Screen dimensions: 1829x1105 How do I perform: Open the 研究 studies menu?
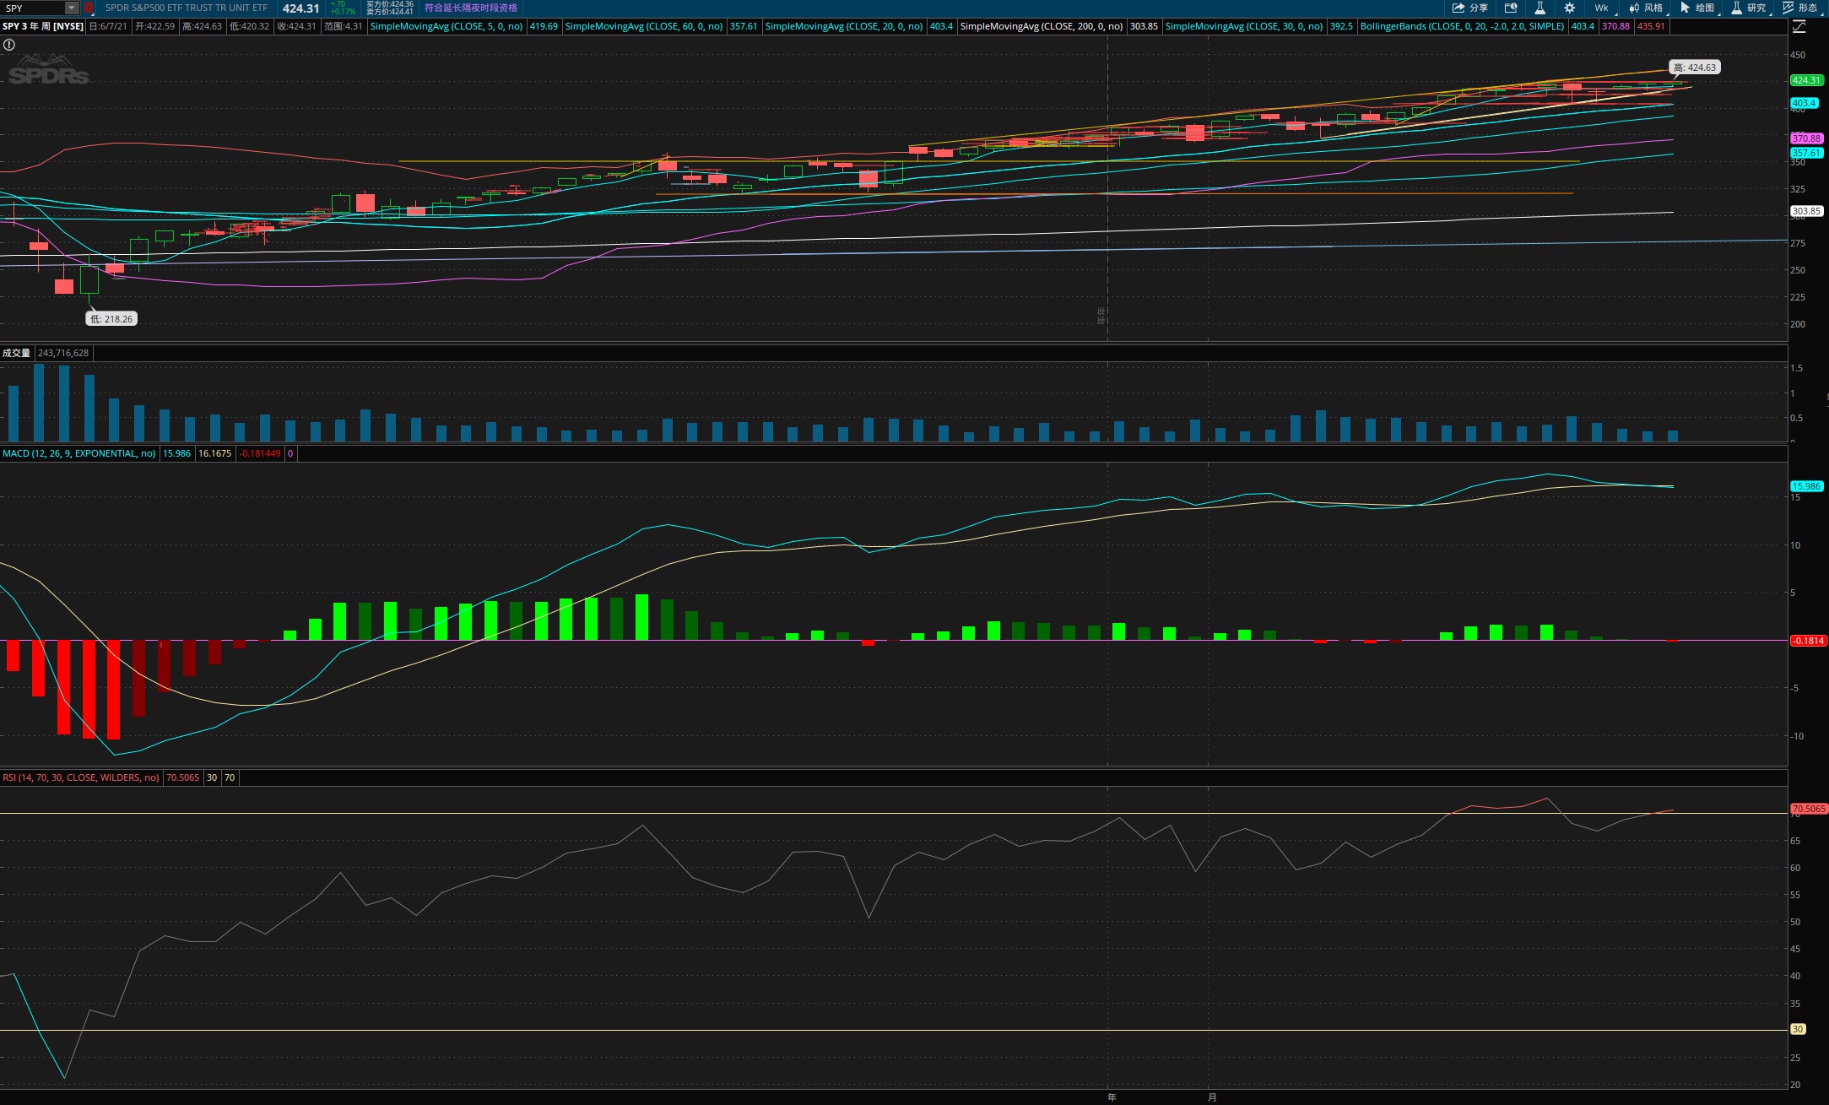point(1748,8)
